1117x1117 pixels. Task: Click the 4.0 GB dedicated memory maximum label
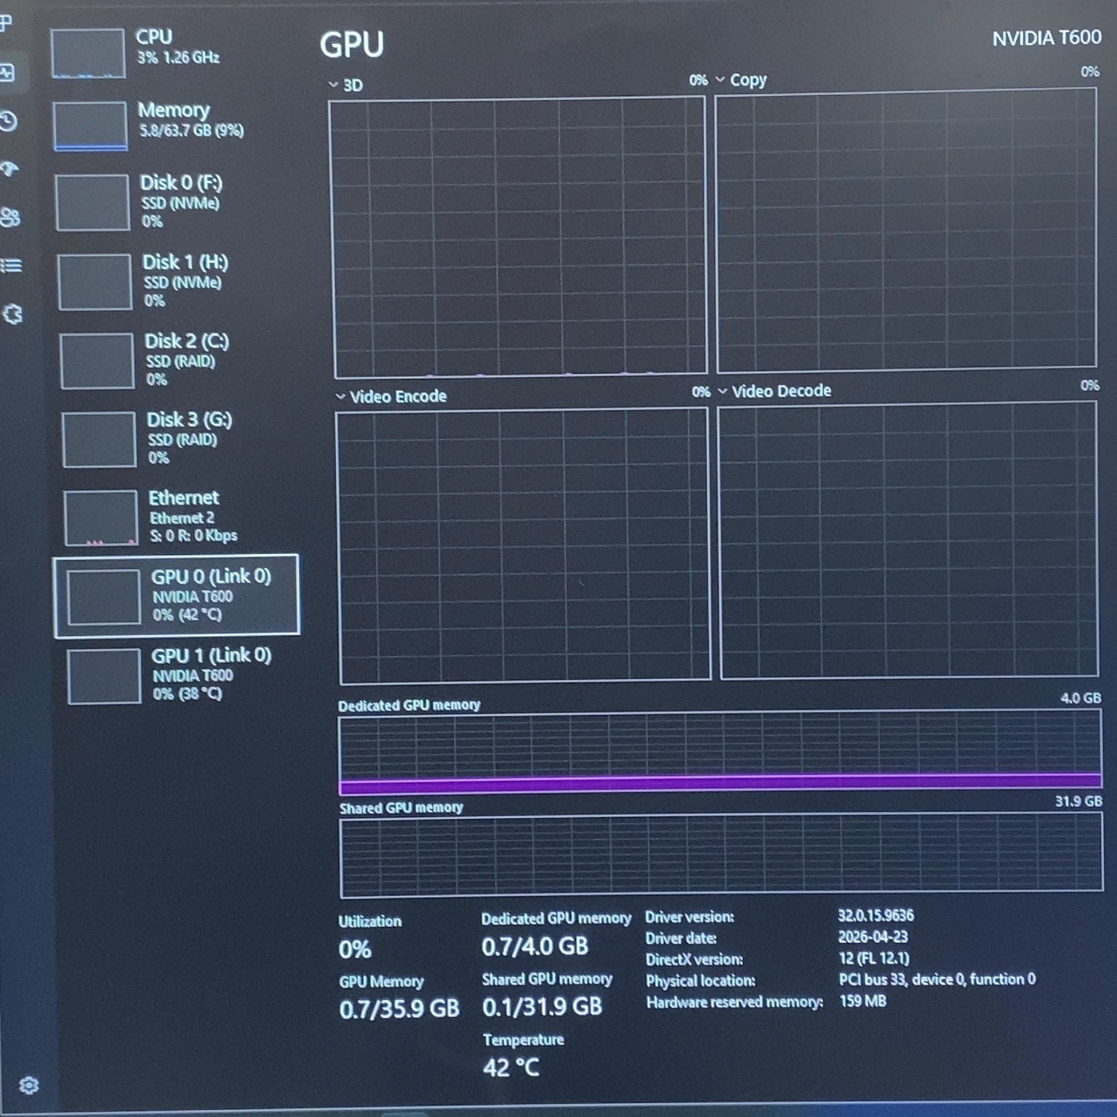click(1081, 698)
